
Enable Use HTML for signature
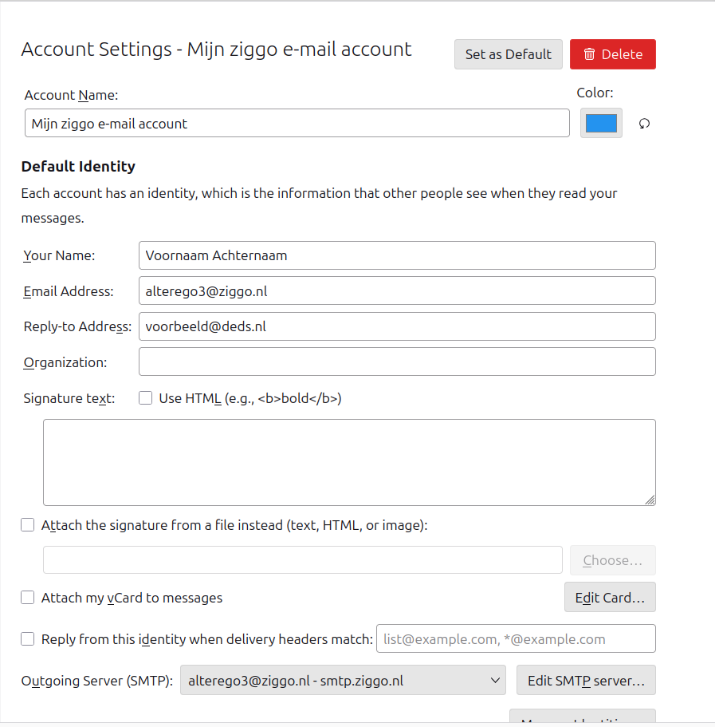[145, 398]
